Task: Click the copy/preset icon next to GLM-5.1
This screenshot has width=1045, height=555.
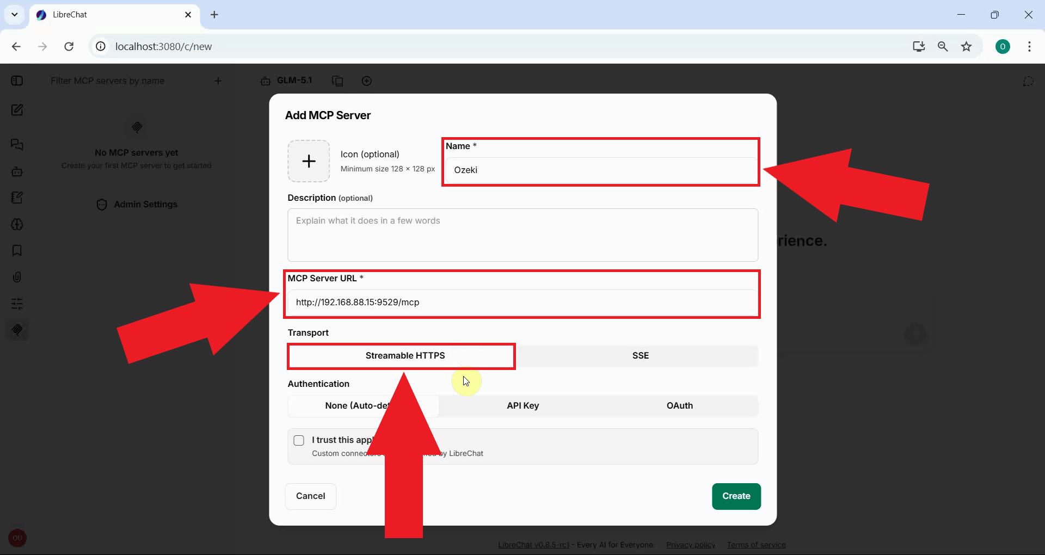Action: pyautogui.click(x=337, y=81)
